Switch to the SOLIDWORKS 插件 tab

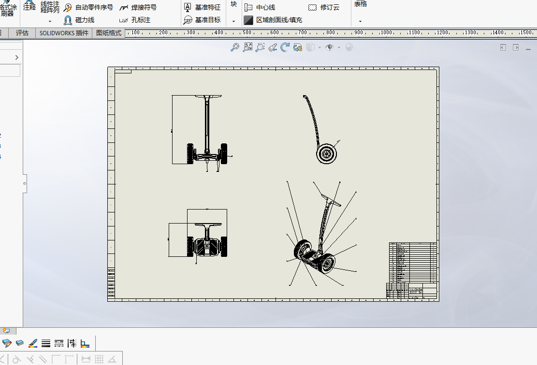click(64, 33)
